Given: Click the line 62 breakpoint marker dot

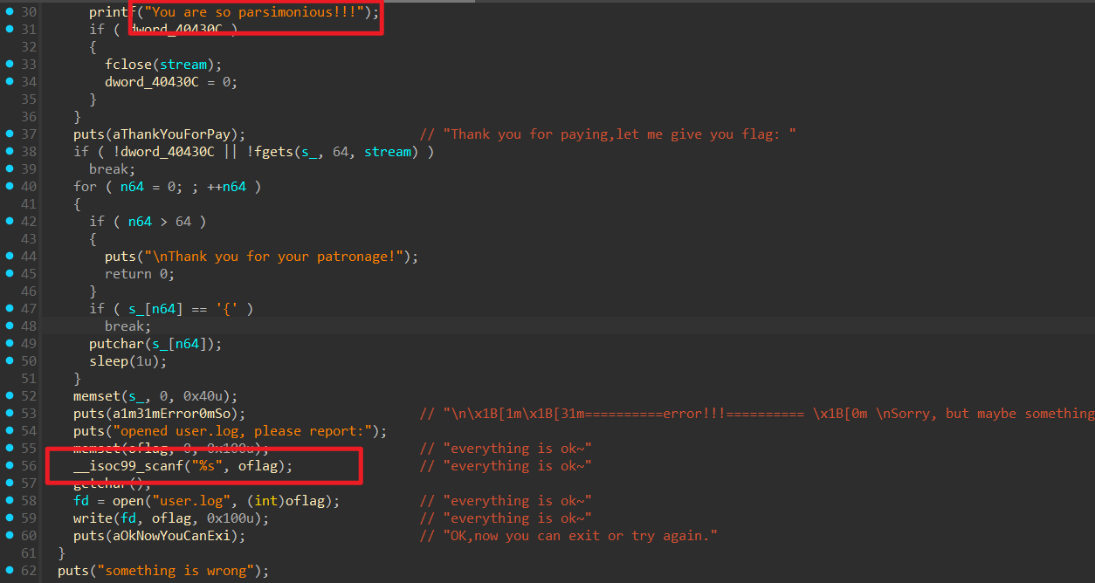Looking at the screenshot, I should click(9, 571).
